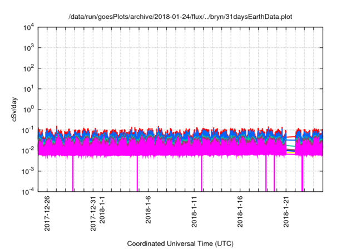Click the 10^3 y-axis tick label
The height and width of the screenshot is (249, 356).
(28, 48)
